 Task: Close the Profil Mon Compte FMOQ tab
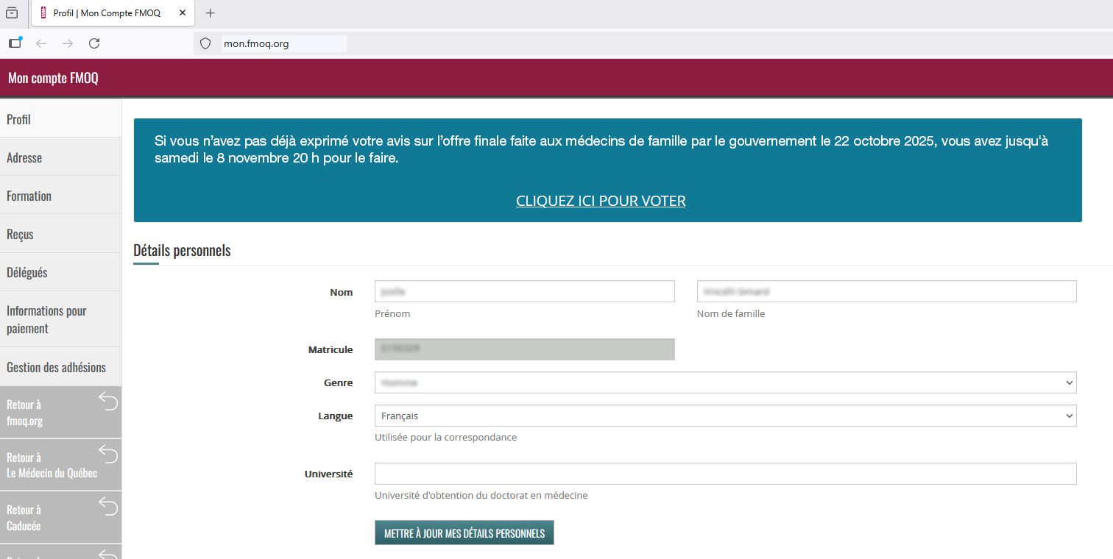point(183,13)
